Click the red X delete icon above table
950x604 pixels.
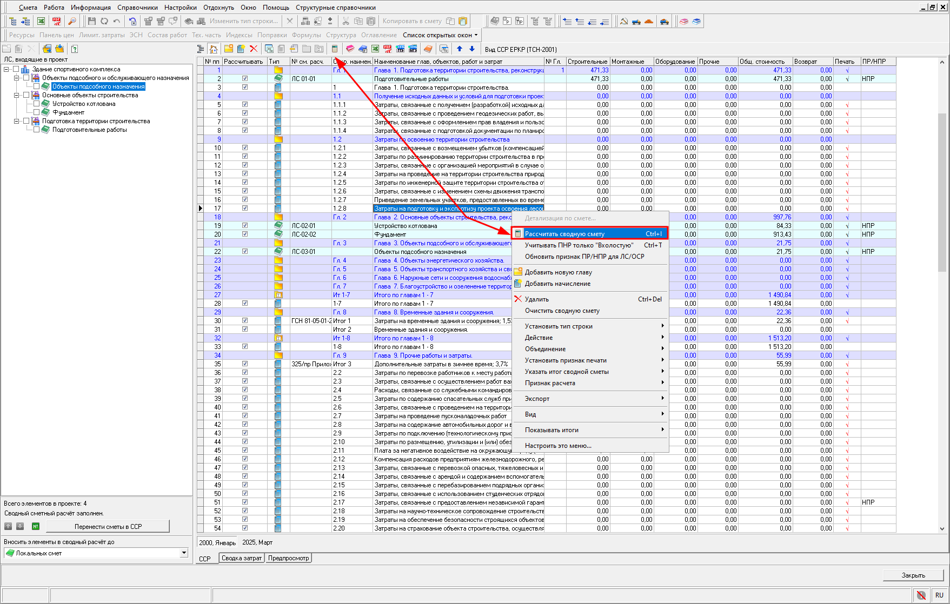[254, 49]
